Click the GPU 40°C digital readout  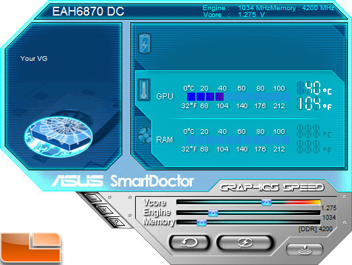pos(314,88)
